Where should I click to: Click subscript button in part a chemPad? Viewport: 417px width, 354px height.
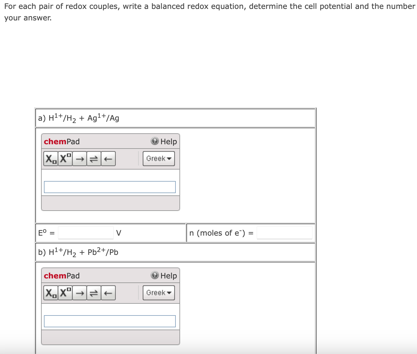click(x=51, y=159)
